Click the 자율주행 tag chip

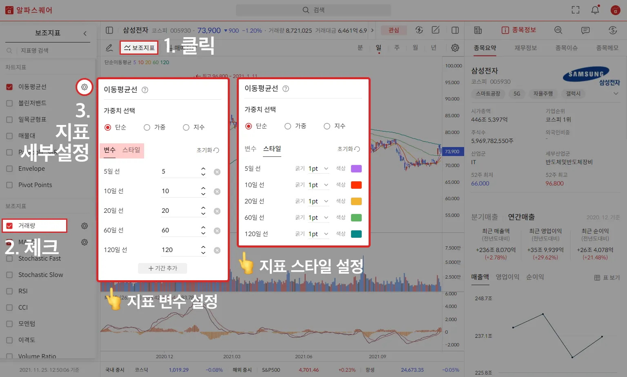543,94
